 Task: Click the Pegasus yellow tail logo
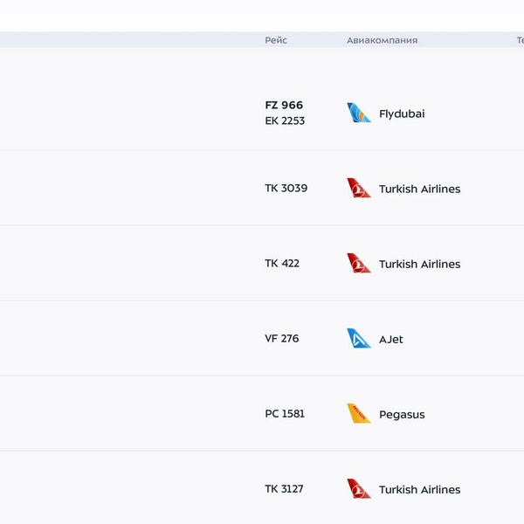click(x=359, y=413)
